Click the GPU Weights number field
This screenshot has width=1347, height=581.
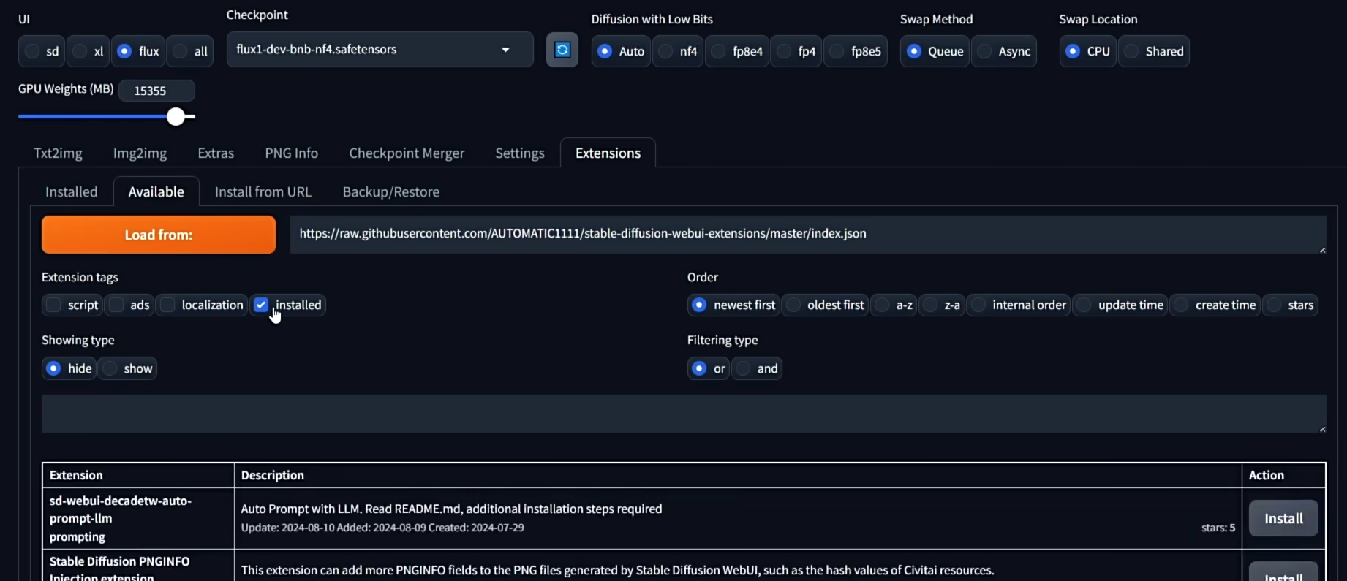coord(156,91)
